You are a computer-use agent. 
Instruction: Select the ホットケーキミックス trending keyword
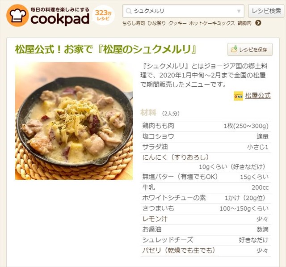212,23
